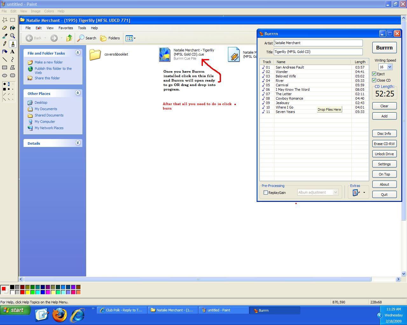
Task: Pick the Fill With Color bucket tool
Action: pyautogui.click(x=13, y=28)
